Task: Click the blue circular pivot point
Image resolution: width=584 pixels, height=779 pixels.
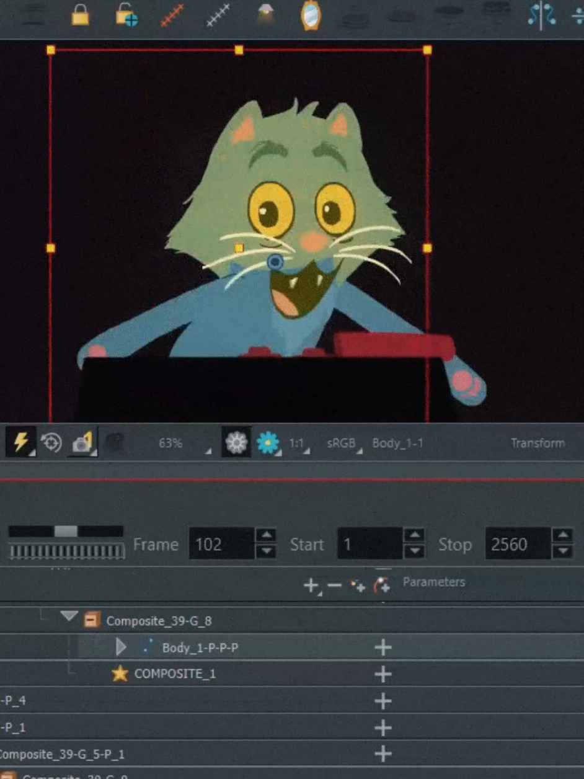Action: pos(275,262)
